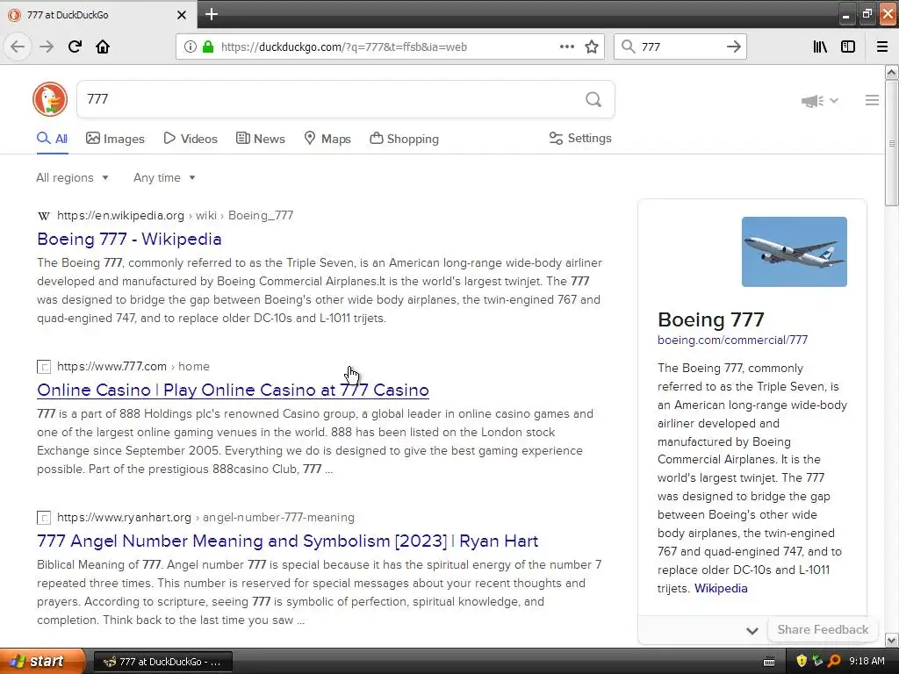This screenshot has width=899, height=674.
Task: Click the DuckDuckGo duck logo
Action: click(50, 99)
